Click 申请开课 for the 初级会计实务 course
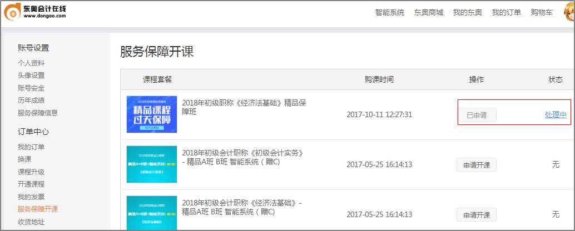Image resolution: width=575 pixels, height=231 pixels. coord(477,165)
